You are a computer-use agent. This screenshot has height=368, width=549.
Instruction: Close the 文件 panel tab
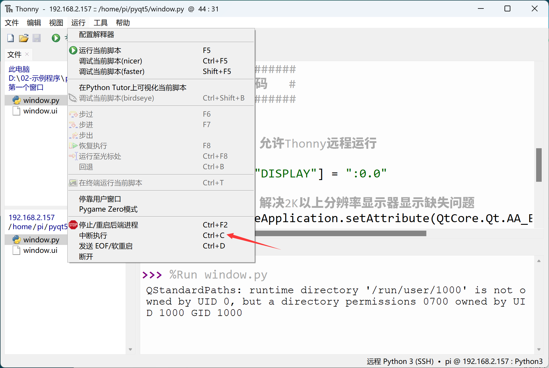(27, 54)
